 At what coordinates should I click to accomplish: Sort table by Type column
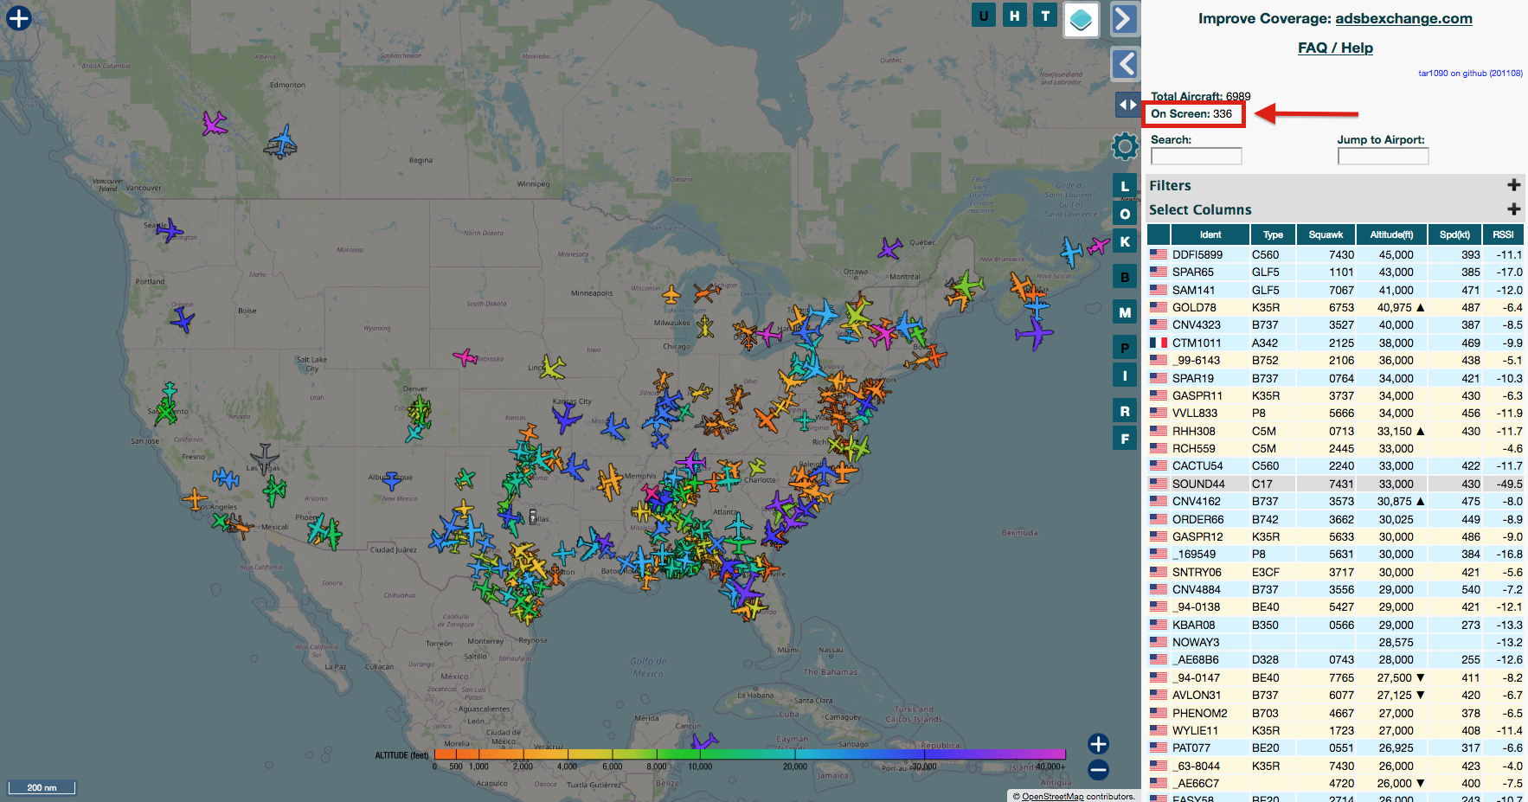pos(1273,234)
